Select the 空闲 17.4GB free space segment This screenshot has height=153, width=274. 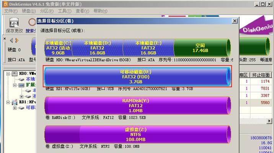pyautogui.click(x=202, y=48)
